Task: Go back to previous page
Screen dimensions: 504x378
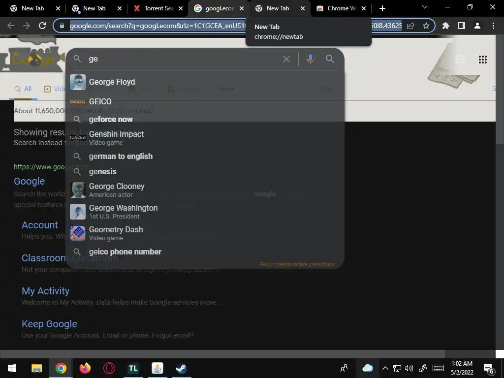Action: [x=11, y=26]
